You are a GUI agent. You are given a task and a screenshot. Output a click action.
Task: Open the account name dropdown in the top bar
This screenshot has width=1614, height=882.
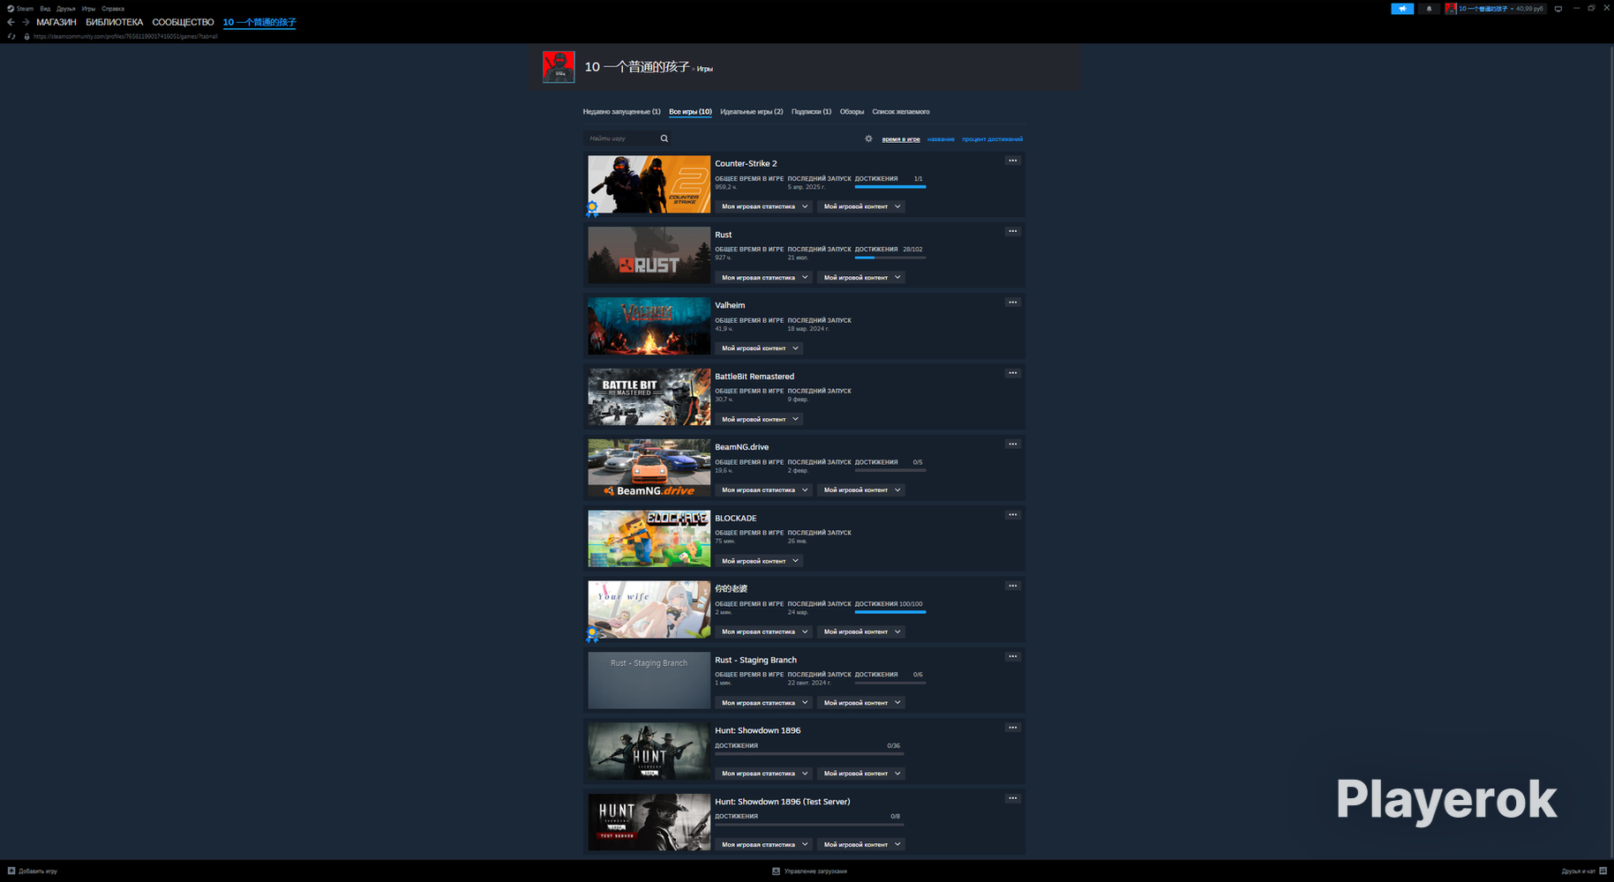point(1501,9)
